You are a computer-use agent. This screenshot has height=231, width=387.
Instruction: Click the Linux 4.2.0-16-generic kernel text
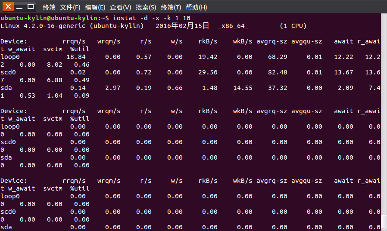[x=43, y=26]
